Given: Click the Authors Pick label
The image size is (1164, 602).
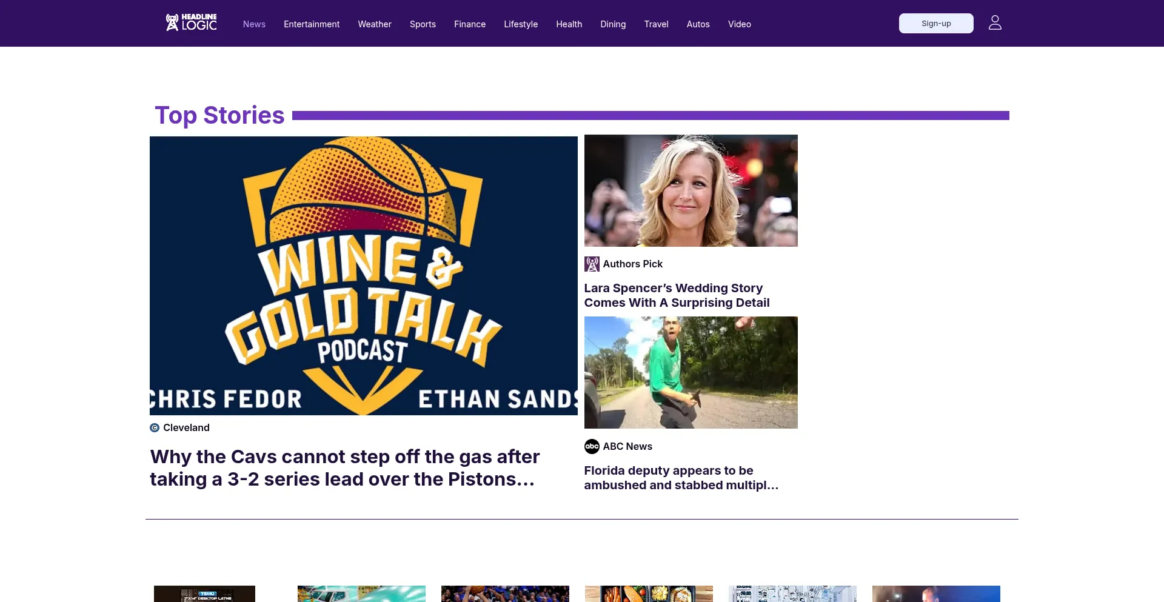Looking at the screenshot, I should (x=632, y=264).
